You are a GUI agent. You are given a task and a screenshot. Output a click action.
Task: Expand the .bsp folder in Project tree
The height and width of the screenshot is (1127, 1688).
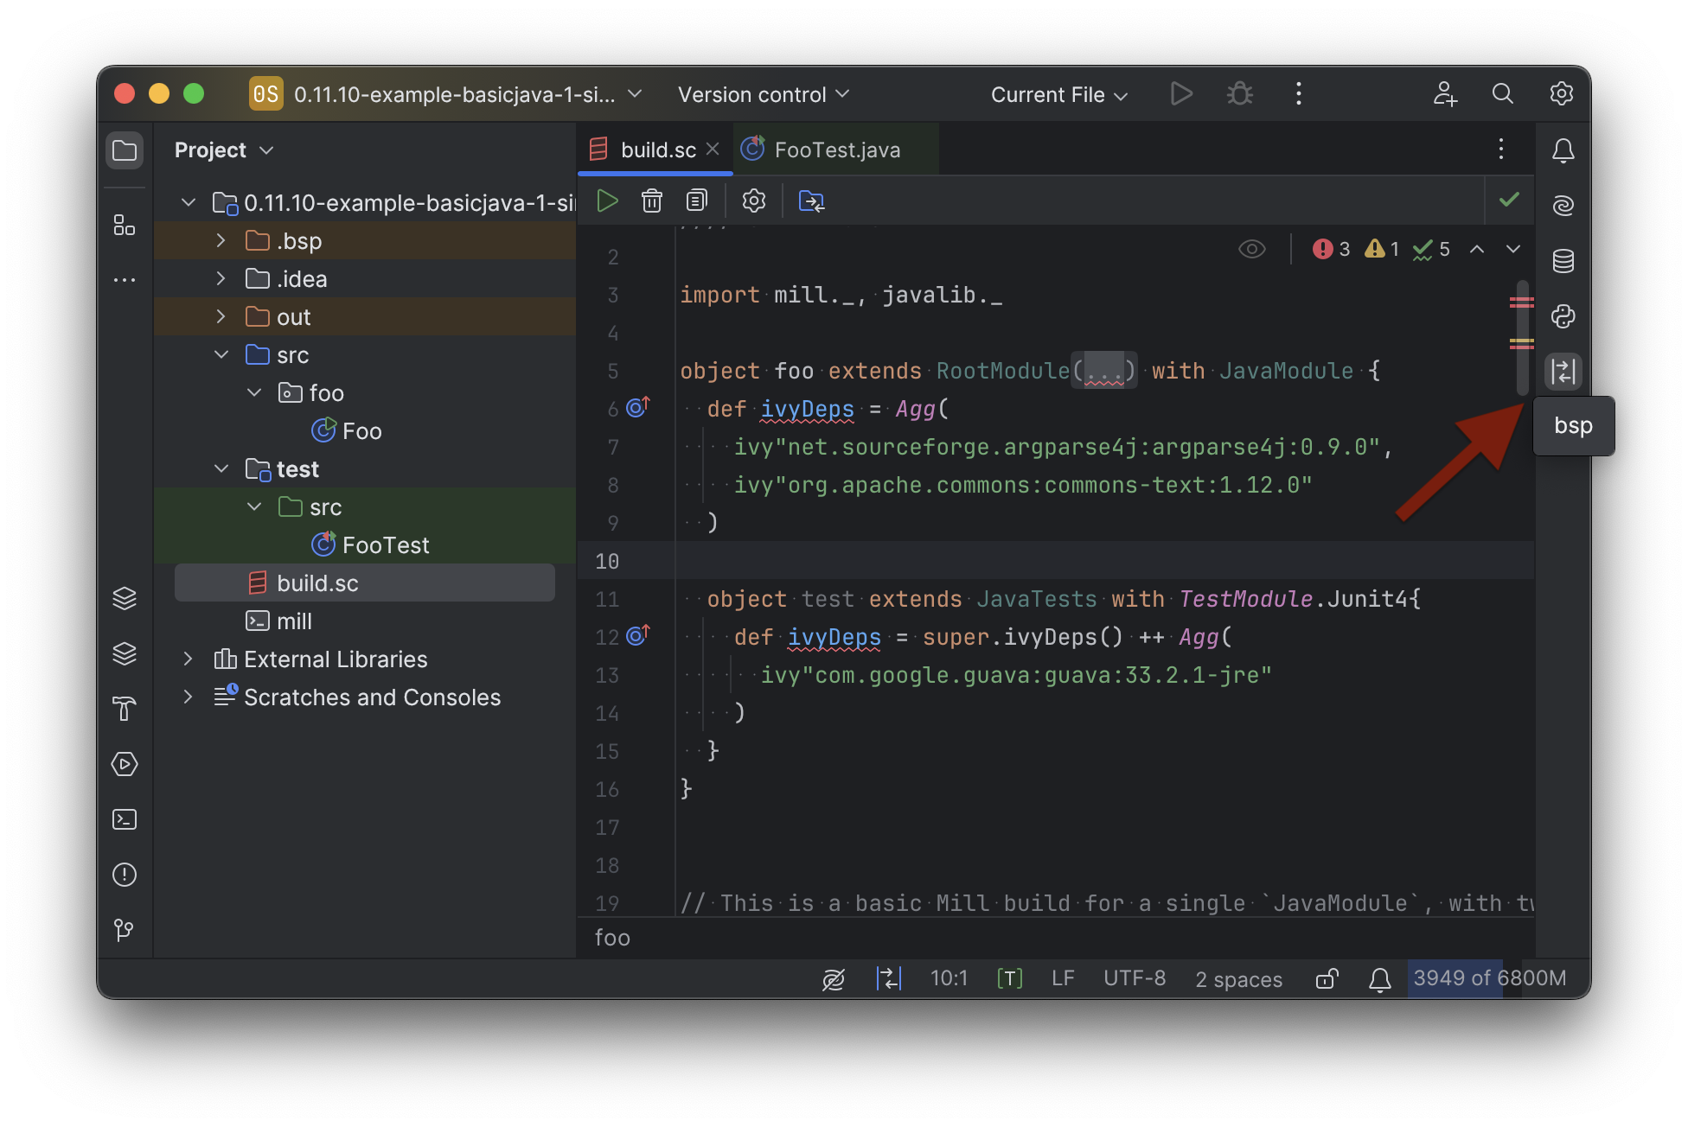coord(220,240)
